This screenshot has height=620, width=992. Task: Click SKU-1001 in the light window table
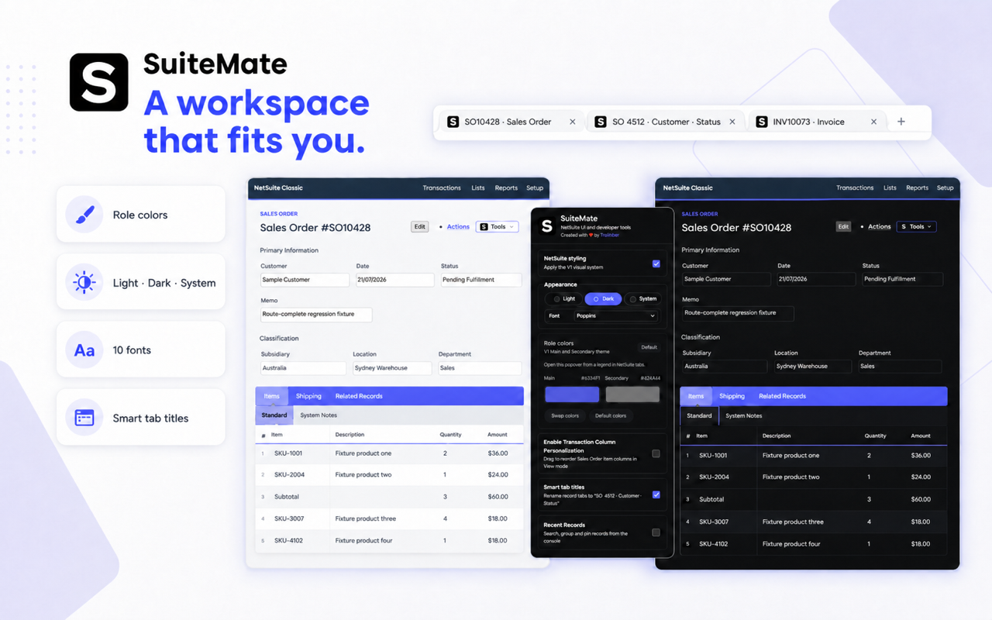tap(288, 453)
